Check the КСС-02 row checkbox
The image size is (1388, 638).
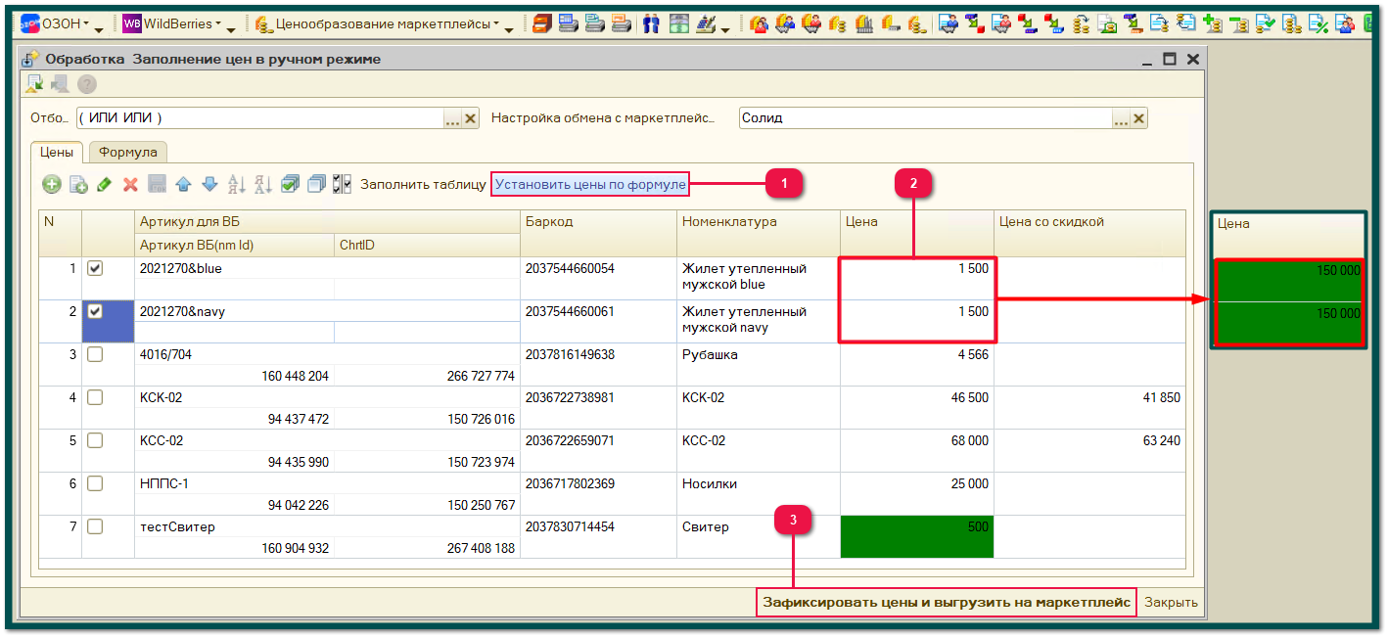[x=95, y=440]
